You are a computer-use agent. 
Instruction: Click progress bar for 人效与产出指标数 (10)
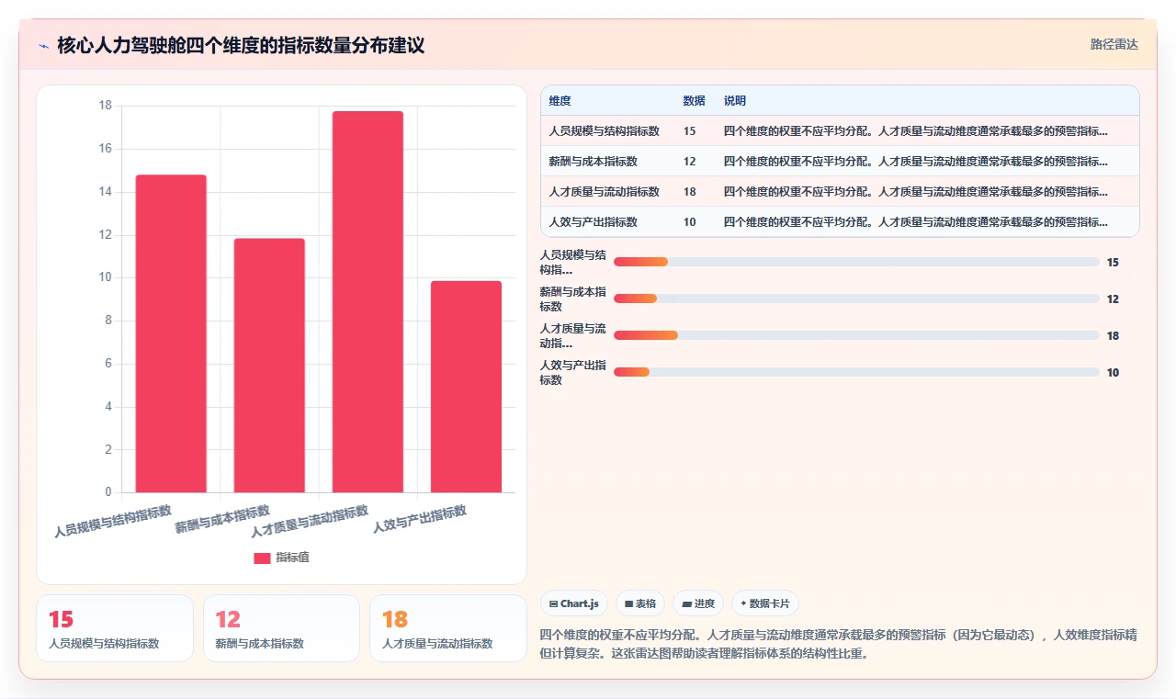(856, 372)
